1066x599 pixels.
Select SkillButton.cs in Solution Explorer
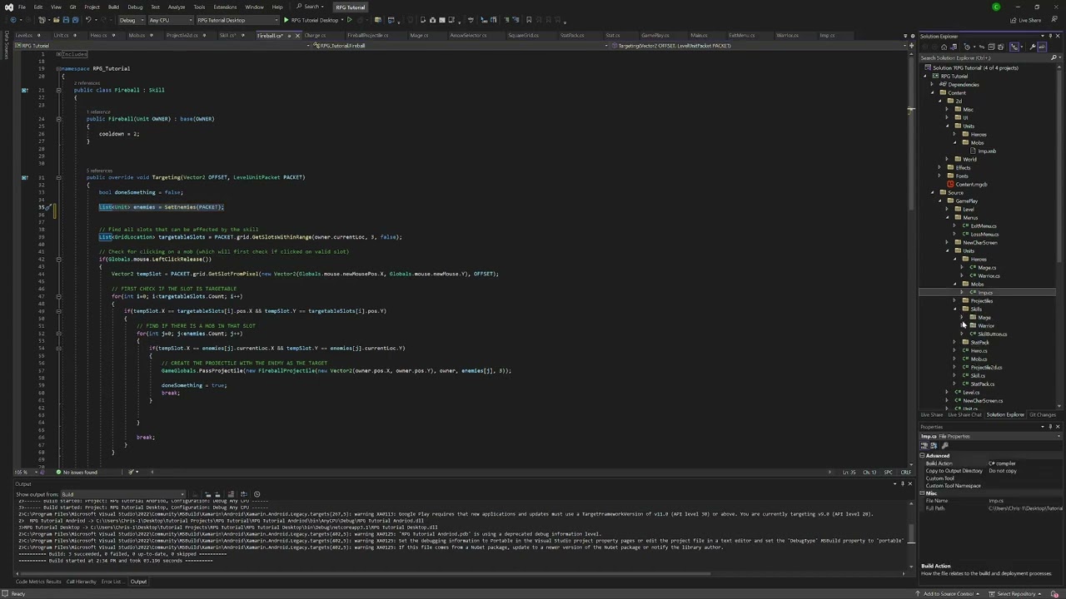point(992,334)
